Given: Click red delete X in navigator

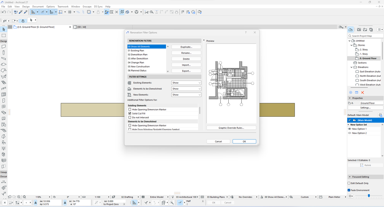Looking at the screenshot, I should [362, 93].
